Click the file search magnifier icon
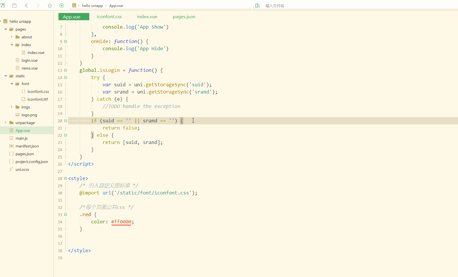Screen dimensions: 458x277 tap(258, 5)
